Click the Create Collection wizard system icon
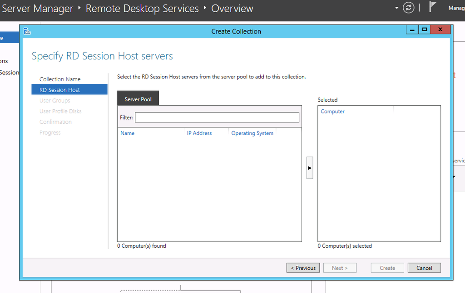This screenshot has width=465, height=293. [26, 30]
